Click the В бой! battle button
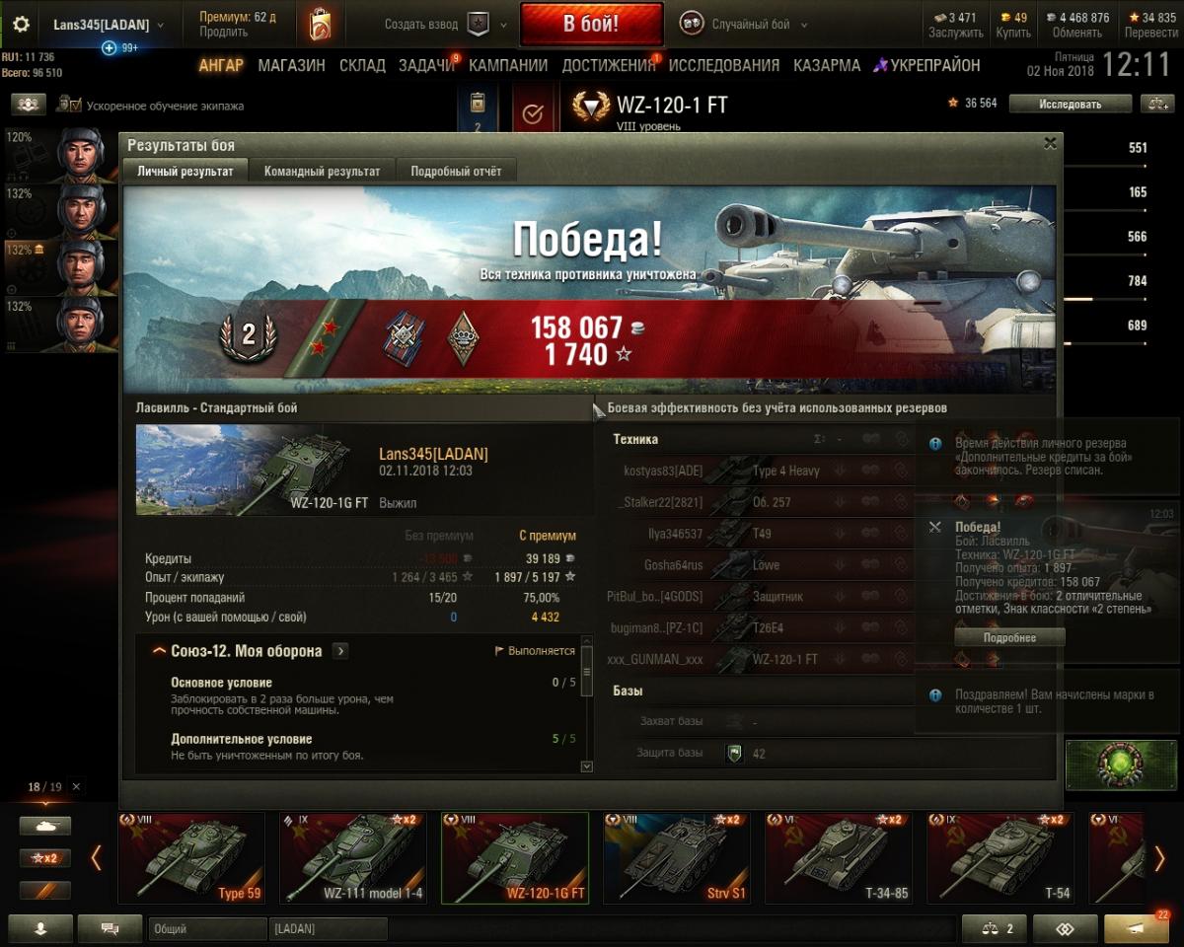 (592, 24)
